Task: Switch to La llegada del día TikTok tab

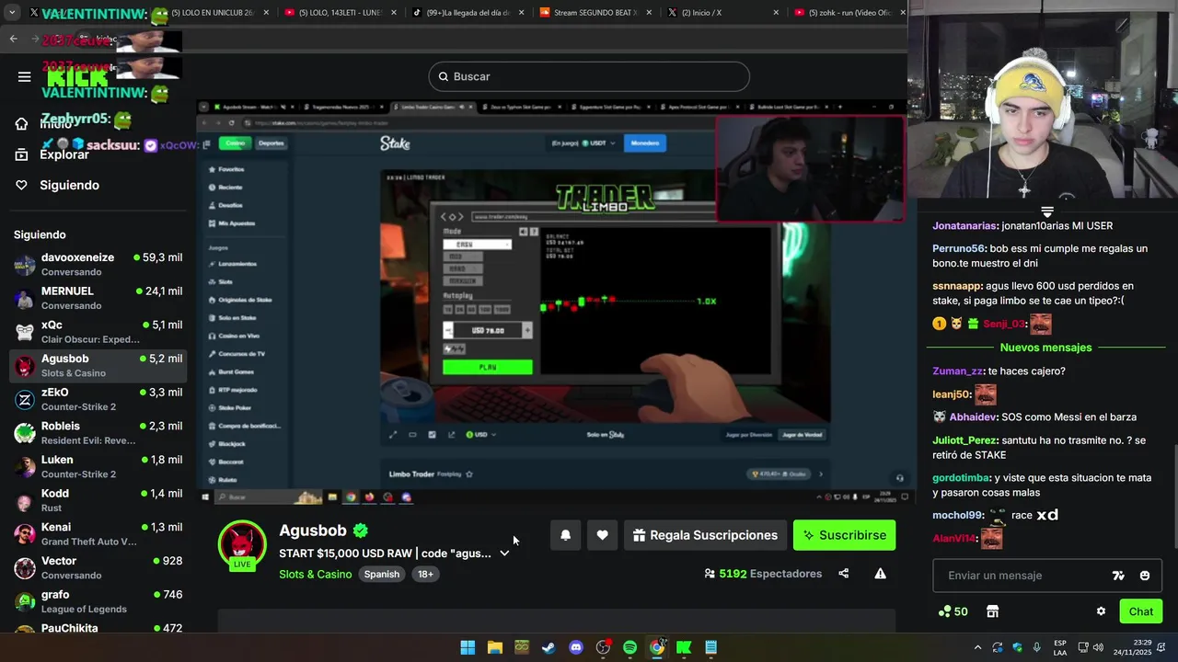Action: click(x=468, y=12)
